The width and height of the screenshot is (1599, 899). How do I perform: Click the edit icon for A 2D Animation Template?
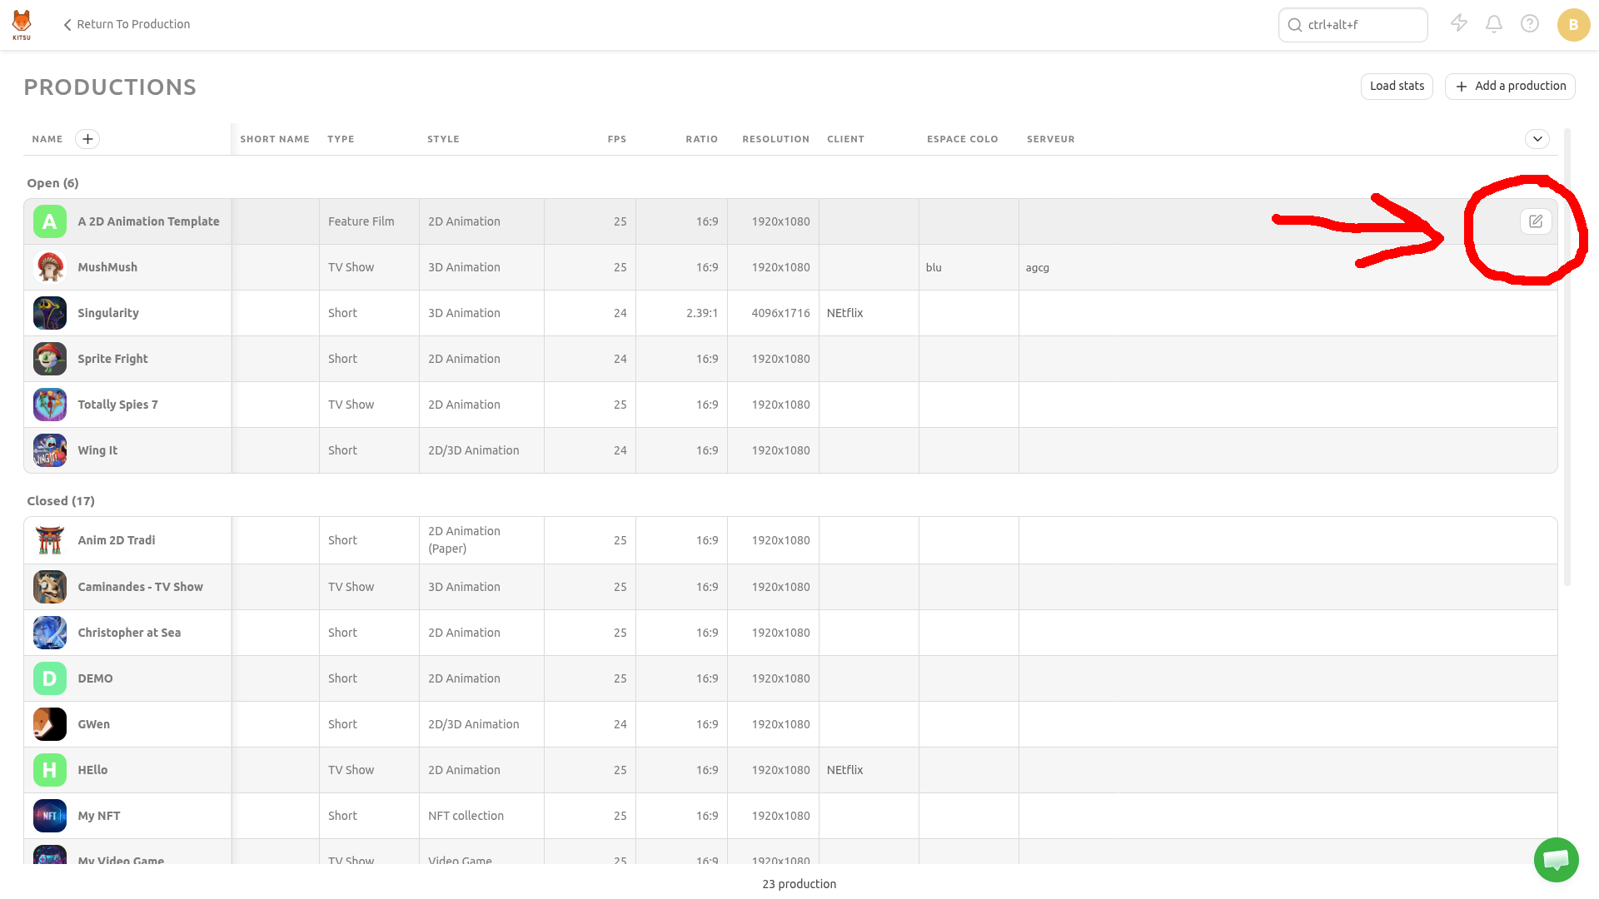[x=1536, y=221]
